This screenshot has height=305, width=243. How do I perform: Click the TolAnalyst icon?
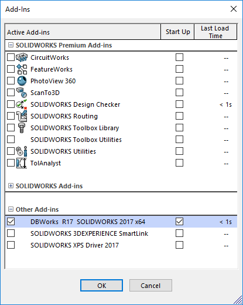[22, 163]
